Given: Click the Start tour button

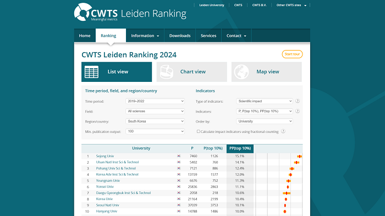Looking at the screenshot, I should click(x=292, y=54).
